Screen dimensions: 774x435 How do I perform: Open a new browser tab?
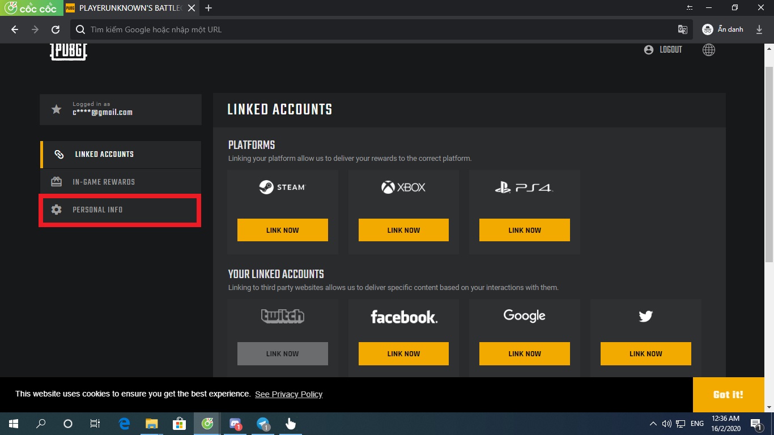(x=209, y=8)
